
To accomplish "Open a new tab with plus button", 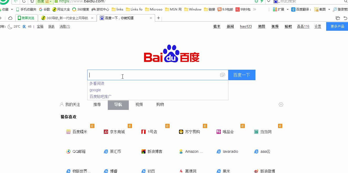I will pyautogui.click(x=158, y=18).
